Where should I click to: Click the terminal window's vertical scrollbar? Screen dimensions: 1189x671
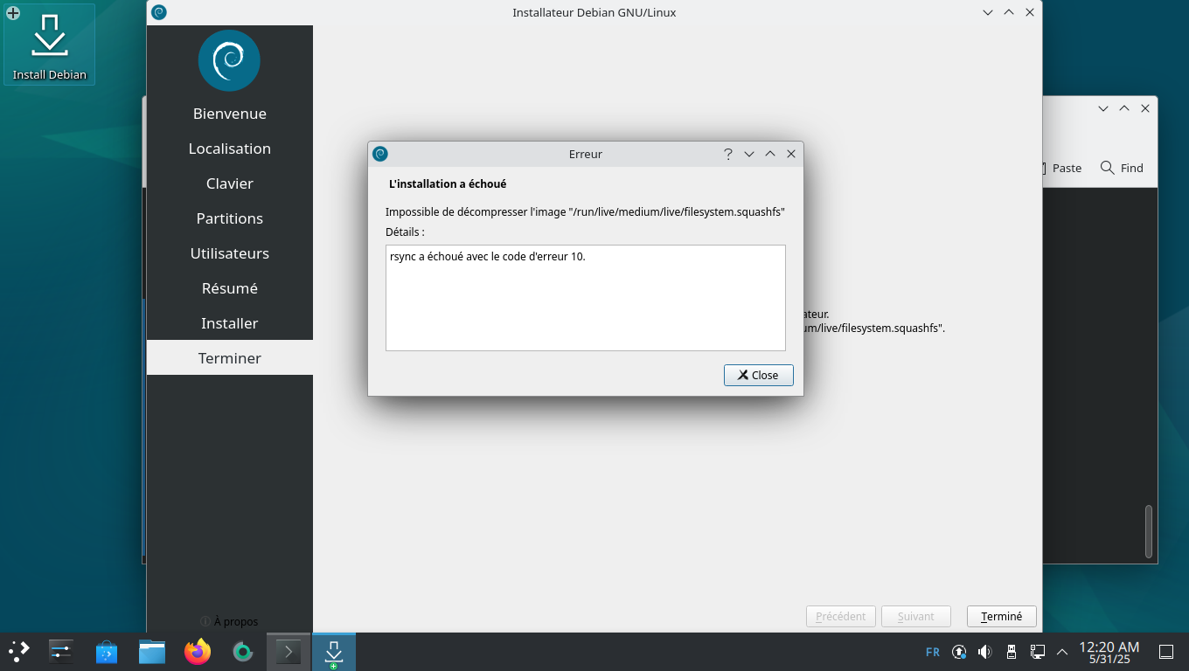[1149, 531]
